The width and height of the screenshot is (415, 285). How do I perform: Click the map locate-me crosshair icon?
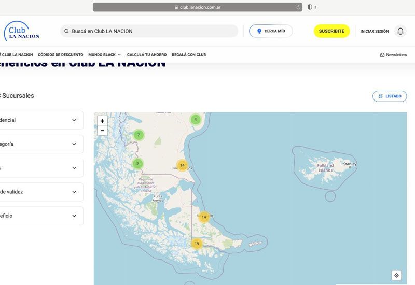point(396,275)
